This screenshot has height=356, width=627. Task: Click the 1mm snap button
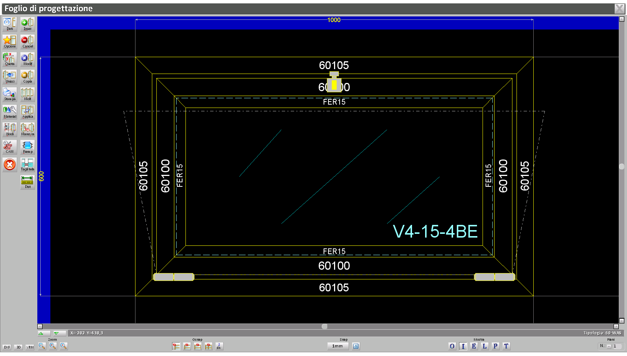(338, 346)
